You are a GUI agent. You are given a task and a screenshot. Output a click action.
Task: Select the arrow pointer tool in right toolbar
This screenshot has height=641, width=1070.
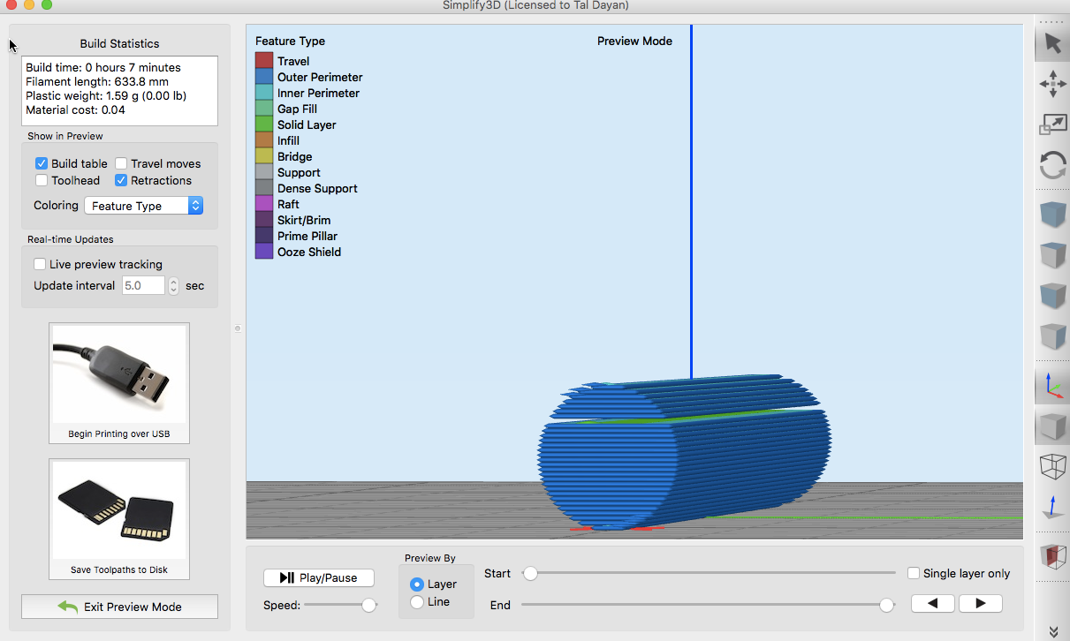click(1052, 43)
